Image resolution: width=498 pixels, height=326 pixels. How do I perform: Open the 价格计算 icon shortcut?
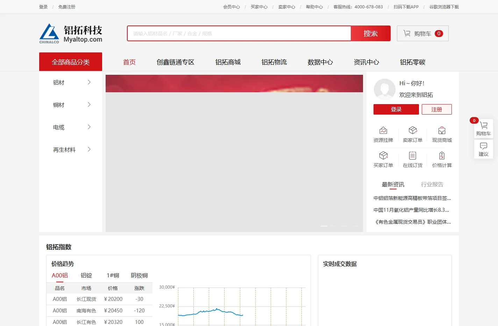tap(442, 160)
